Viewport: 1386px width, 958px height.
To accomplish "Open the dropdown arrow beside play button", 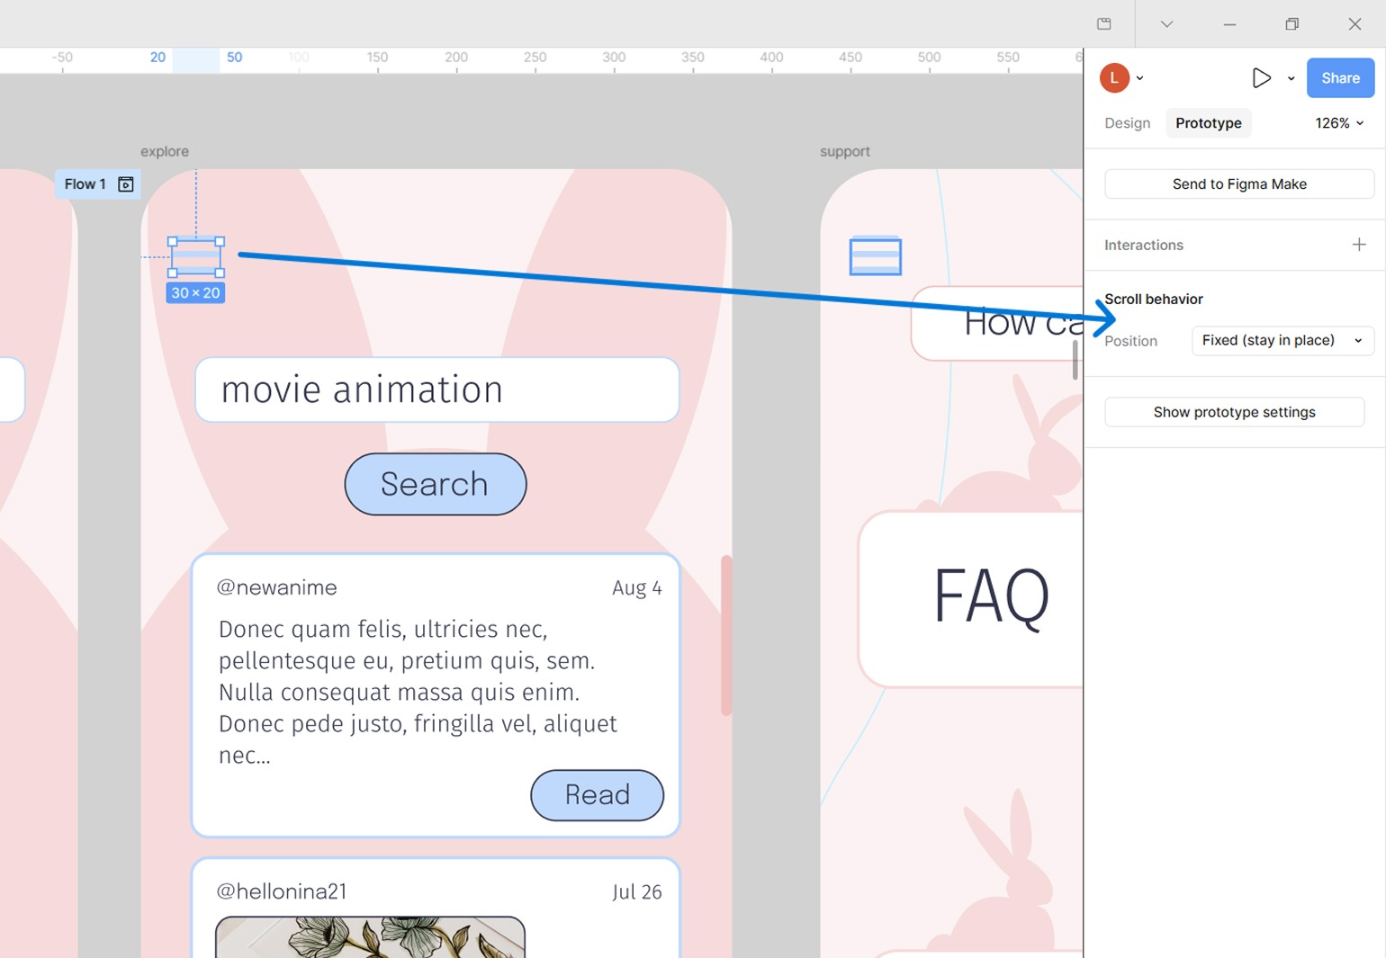I will pos(1291,79).
